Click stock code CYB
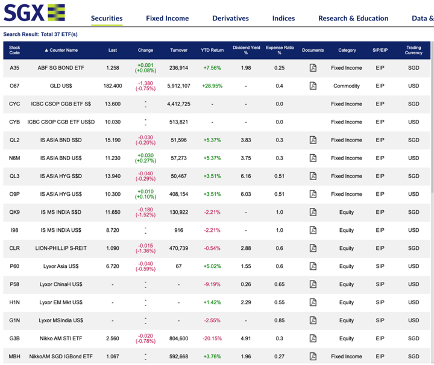The height and width of the screenshot is (365, 434). coord(14,122)
